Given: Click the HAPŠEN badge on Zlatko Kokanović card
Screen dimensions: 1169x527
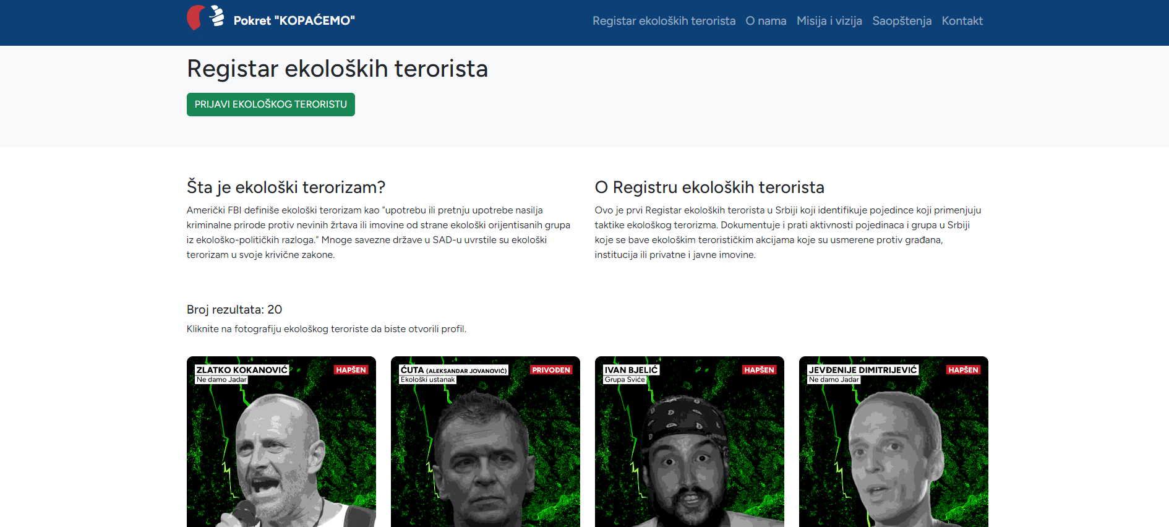Looking at the screenshot, I should [351, 370].
